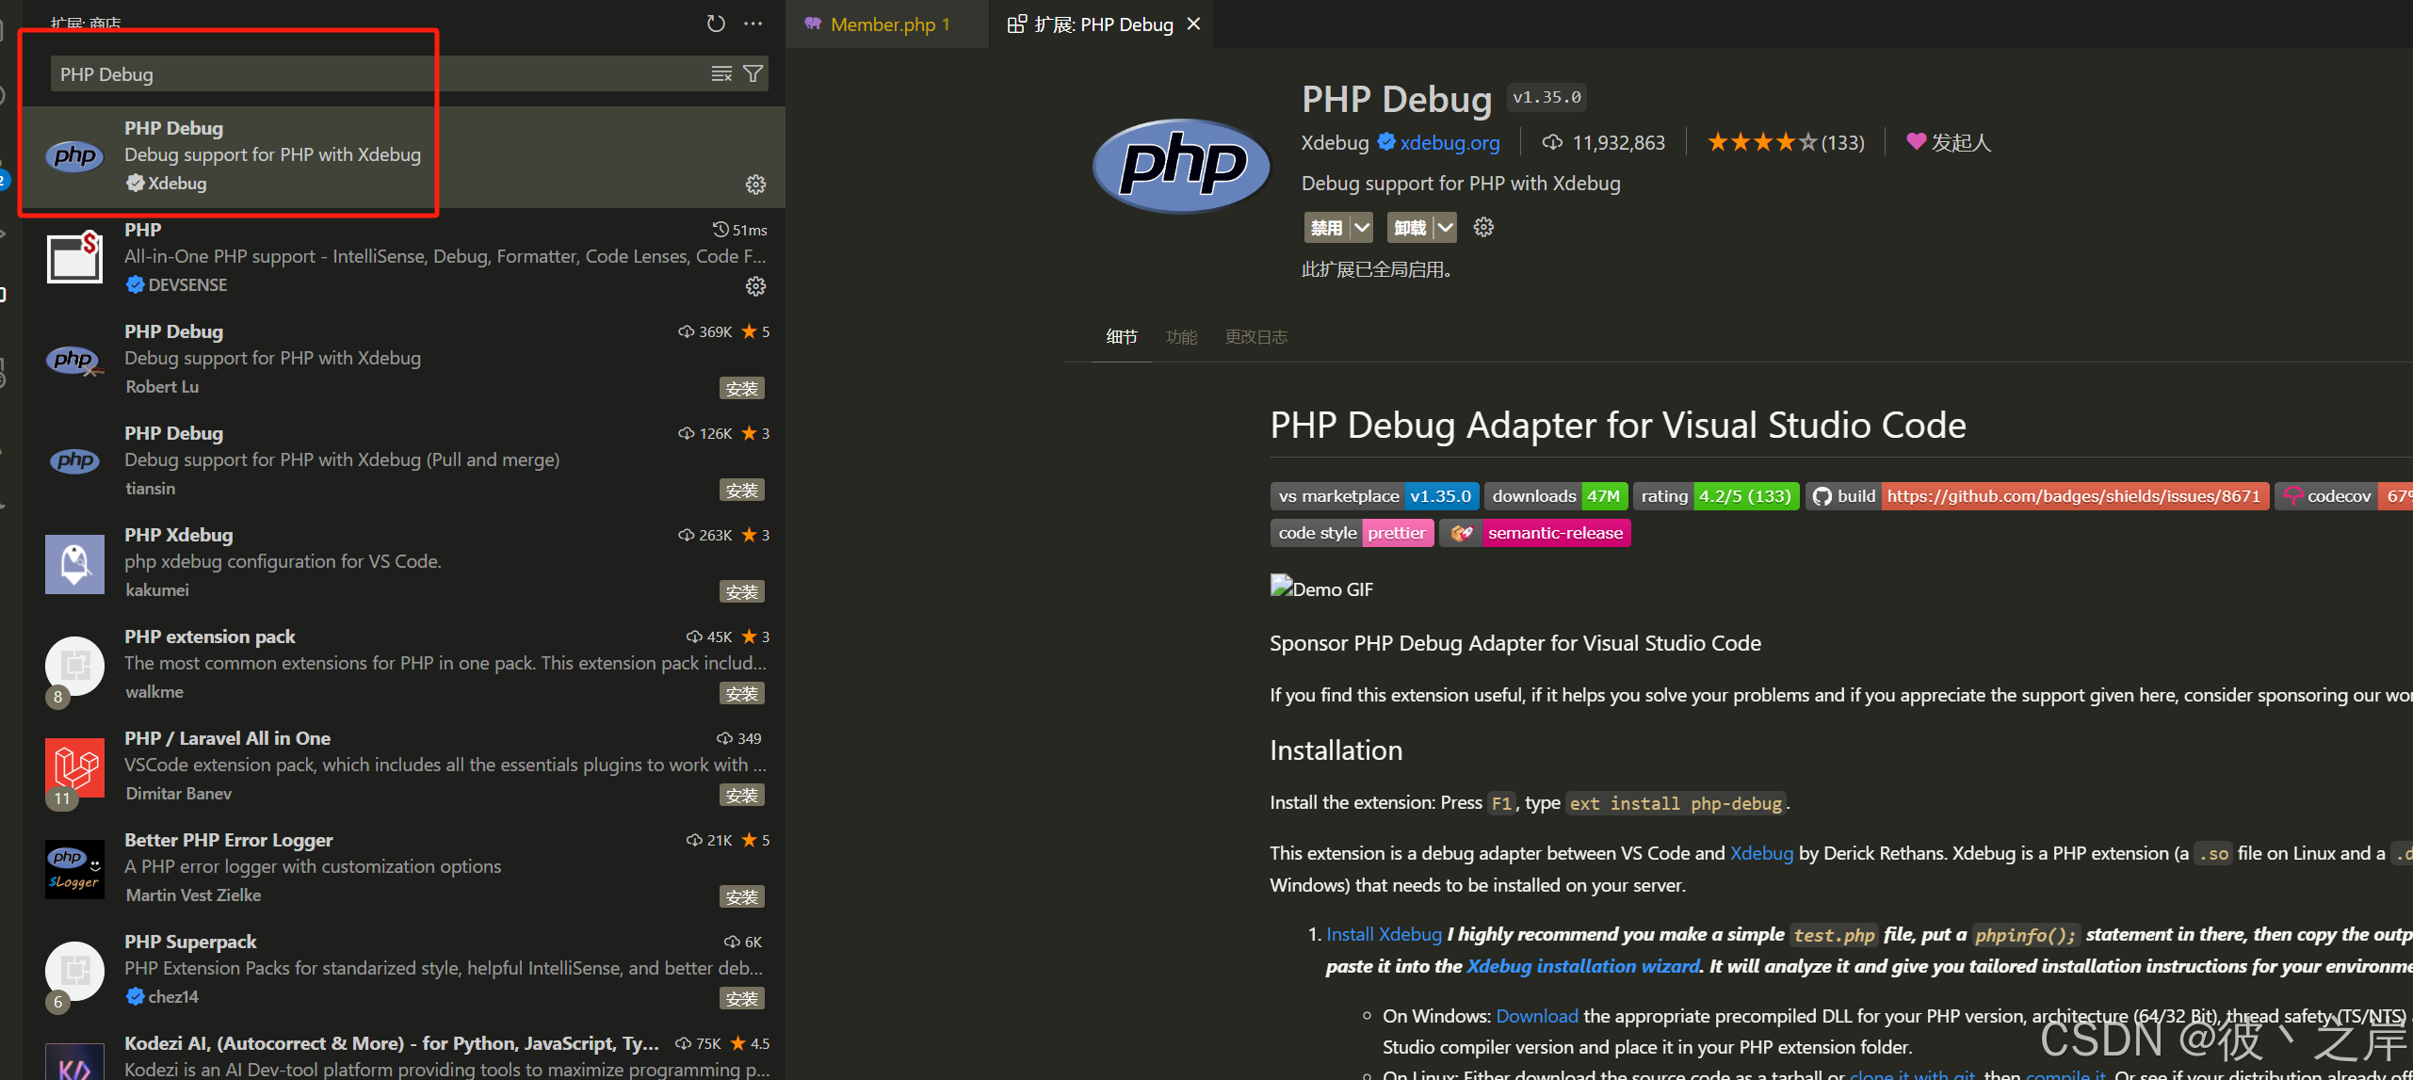Select the PHP Xdebug extension icon by kakumei

click(74, 564)
